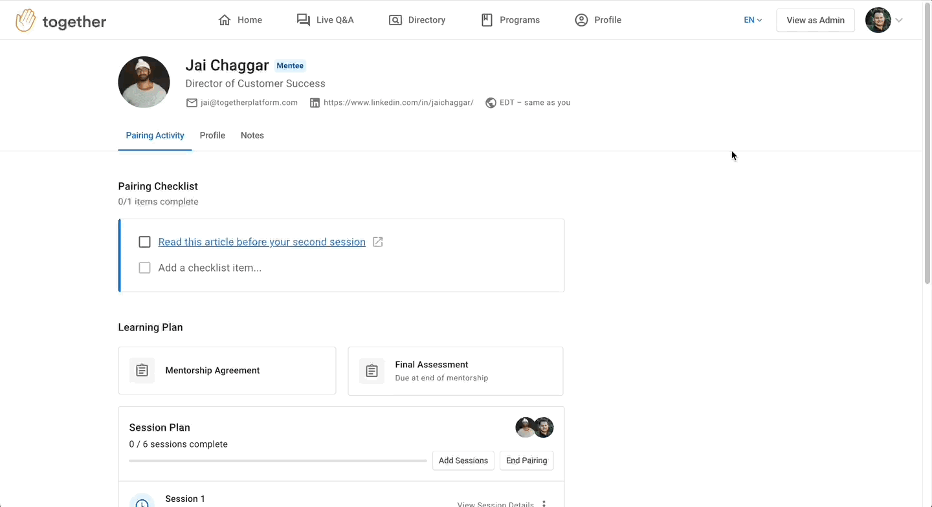Click the Mentee badge

[290, 65]
